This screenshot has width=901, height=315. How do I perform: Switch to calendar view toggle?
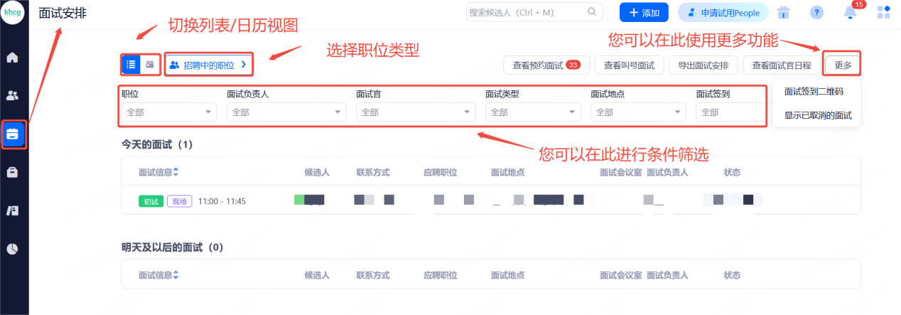[x=150, y=65]
